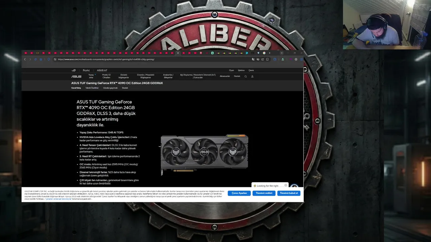431x242 pixels.
Task: Click İşletme in top bar
Action: coord(241,70)
